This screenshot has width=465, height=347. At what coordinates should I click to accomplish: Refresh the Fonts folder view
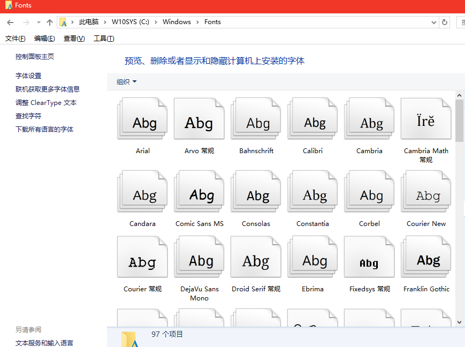pyautogui.click(x=445, y=22)
